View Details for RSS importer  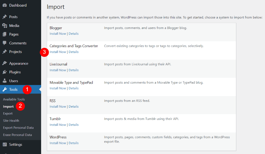pyautogui.click(x=73, y=107)
